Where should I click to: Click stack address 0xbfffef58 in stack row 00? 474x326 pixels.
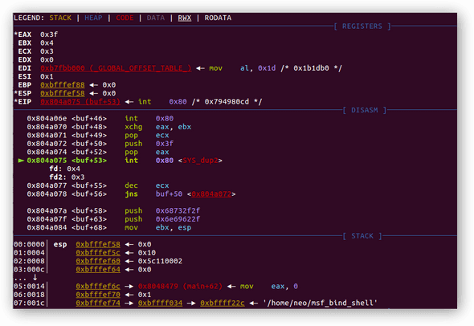[x=98, y=244]
